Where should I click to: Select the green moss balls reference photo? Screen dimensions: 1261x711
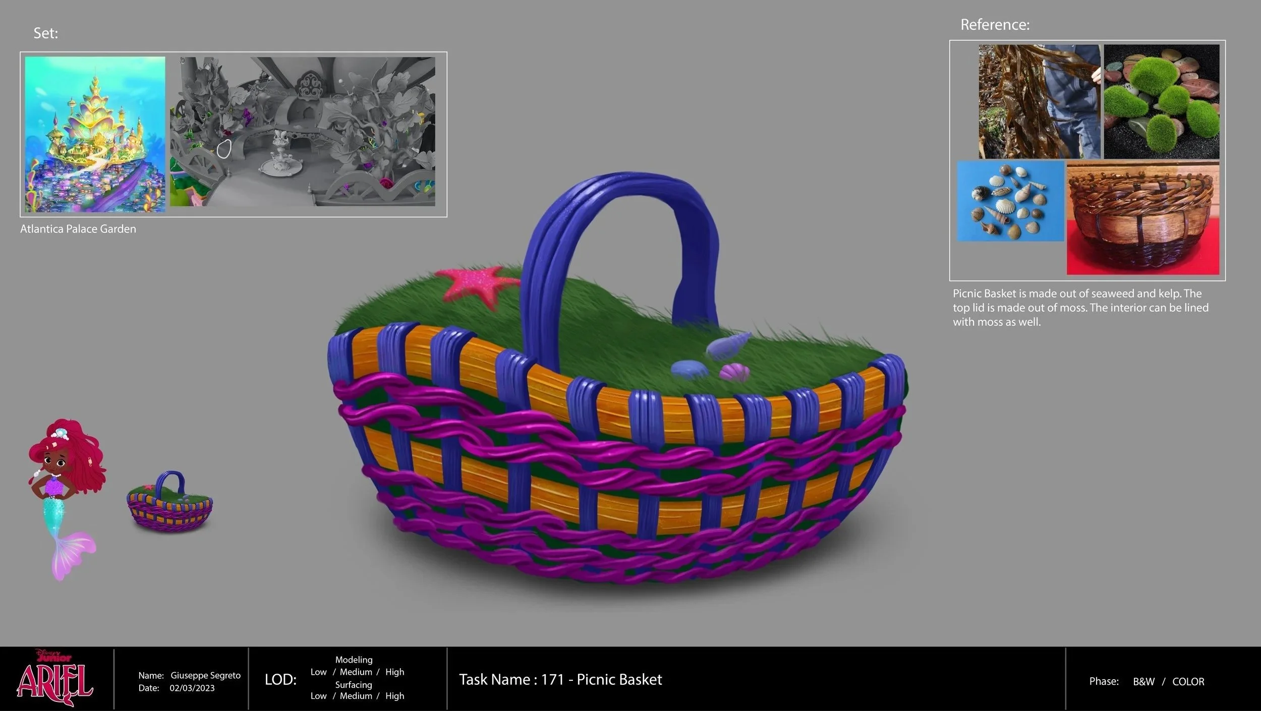[x=1162, y=102]
